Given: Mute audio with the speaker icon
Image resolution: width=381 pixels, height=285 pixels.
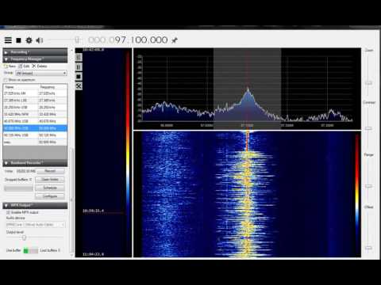Looking at the screenshot, I should pos(40,40).
